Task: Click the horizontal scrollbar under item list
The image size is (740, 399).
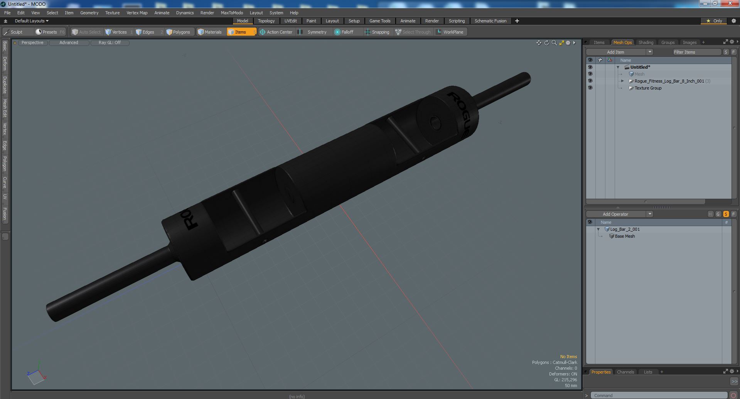Action: [x=646, y=201]
